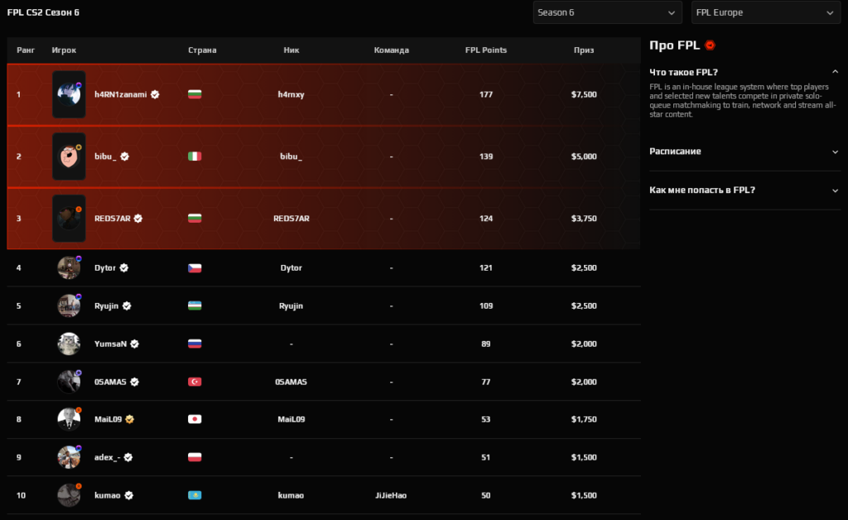Click the Japanese flag next to MaiL09
Screen dimensions: 848x520
tap(195, 420)
